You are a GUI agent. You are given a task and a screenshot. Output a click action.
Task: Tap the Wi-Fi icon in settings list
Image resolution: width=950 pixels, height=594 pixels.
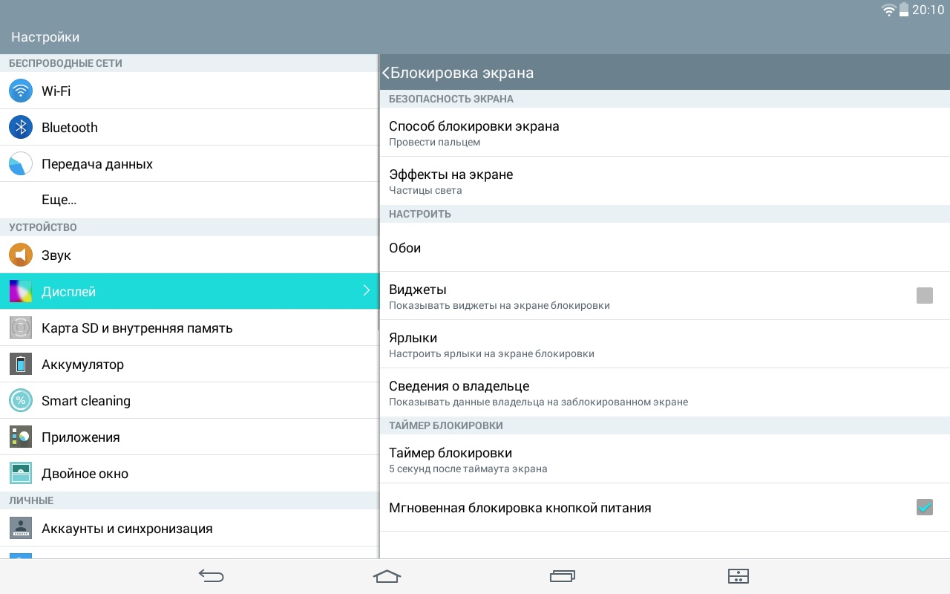(x=21, y=91)
